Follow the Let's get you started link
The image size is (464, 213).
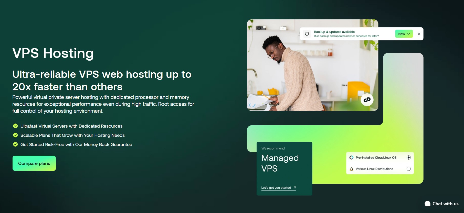coord(279,188)
